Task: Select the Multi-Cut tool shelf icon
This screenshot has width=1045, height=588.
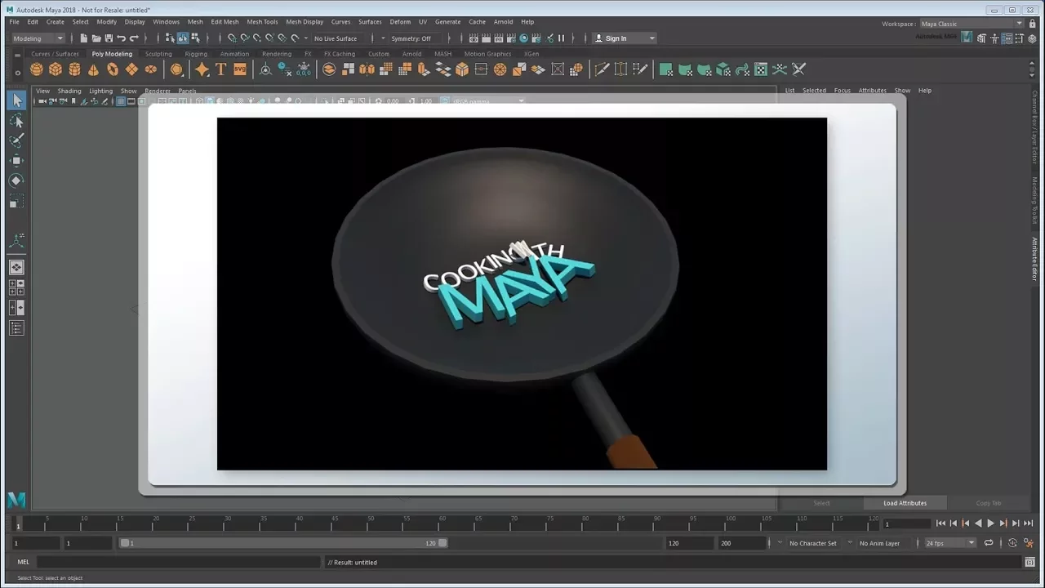Action: [602, 69]
